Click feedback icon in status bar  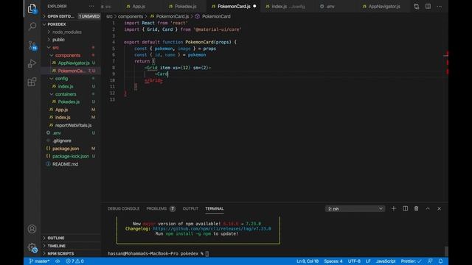pos(430,261)
